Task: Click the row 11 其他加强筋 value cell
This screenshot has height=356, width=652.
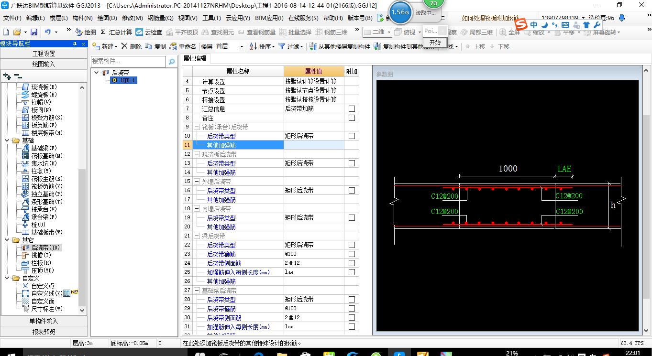Action: [314, 145]
